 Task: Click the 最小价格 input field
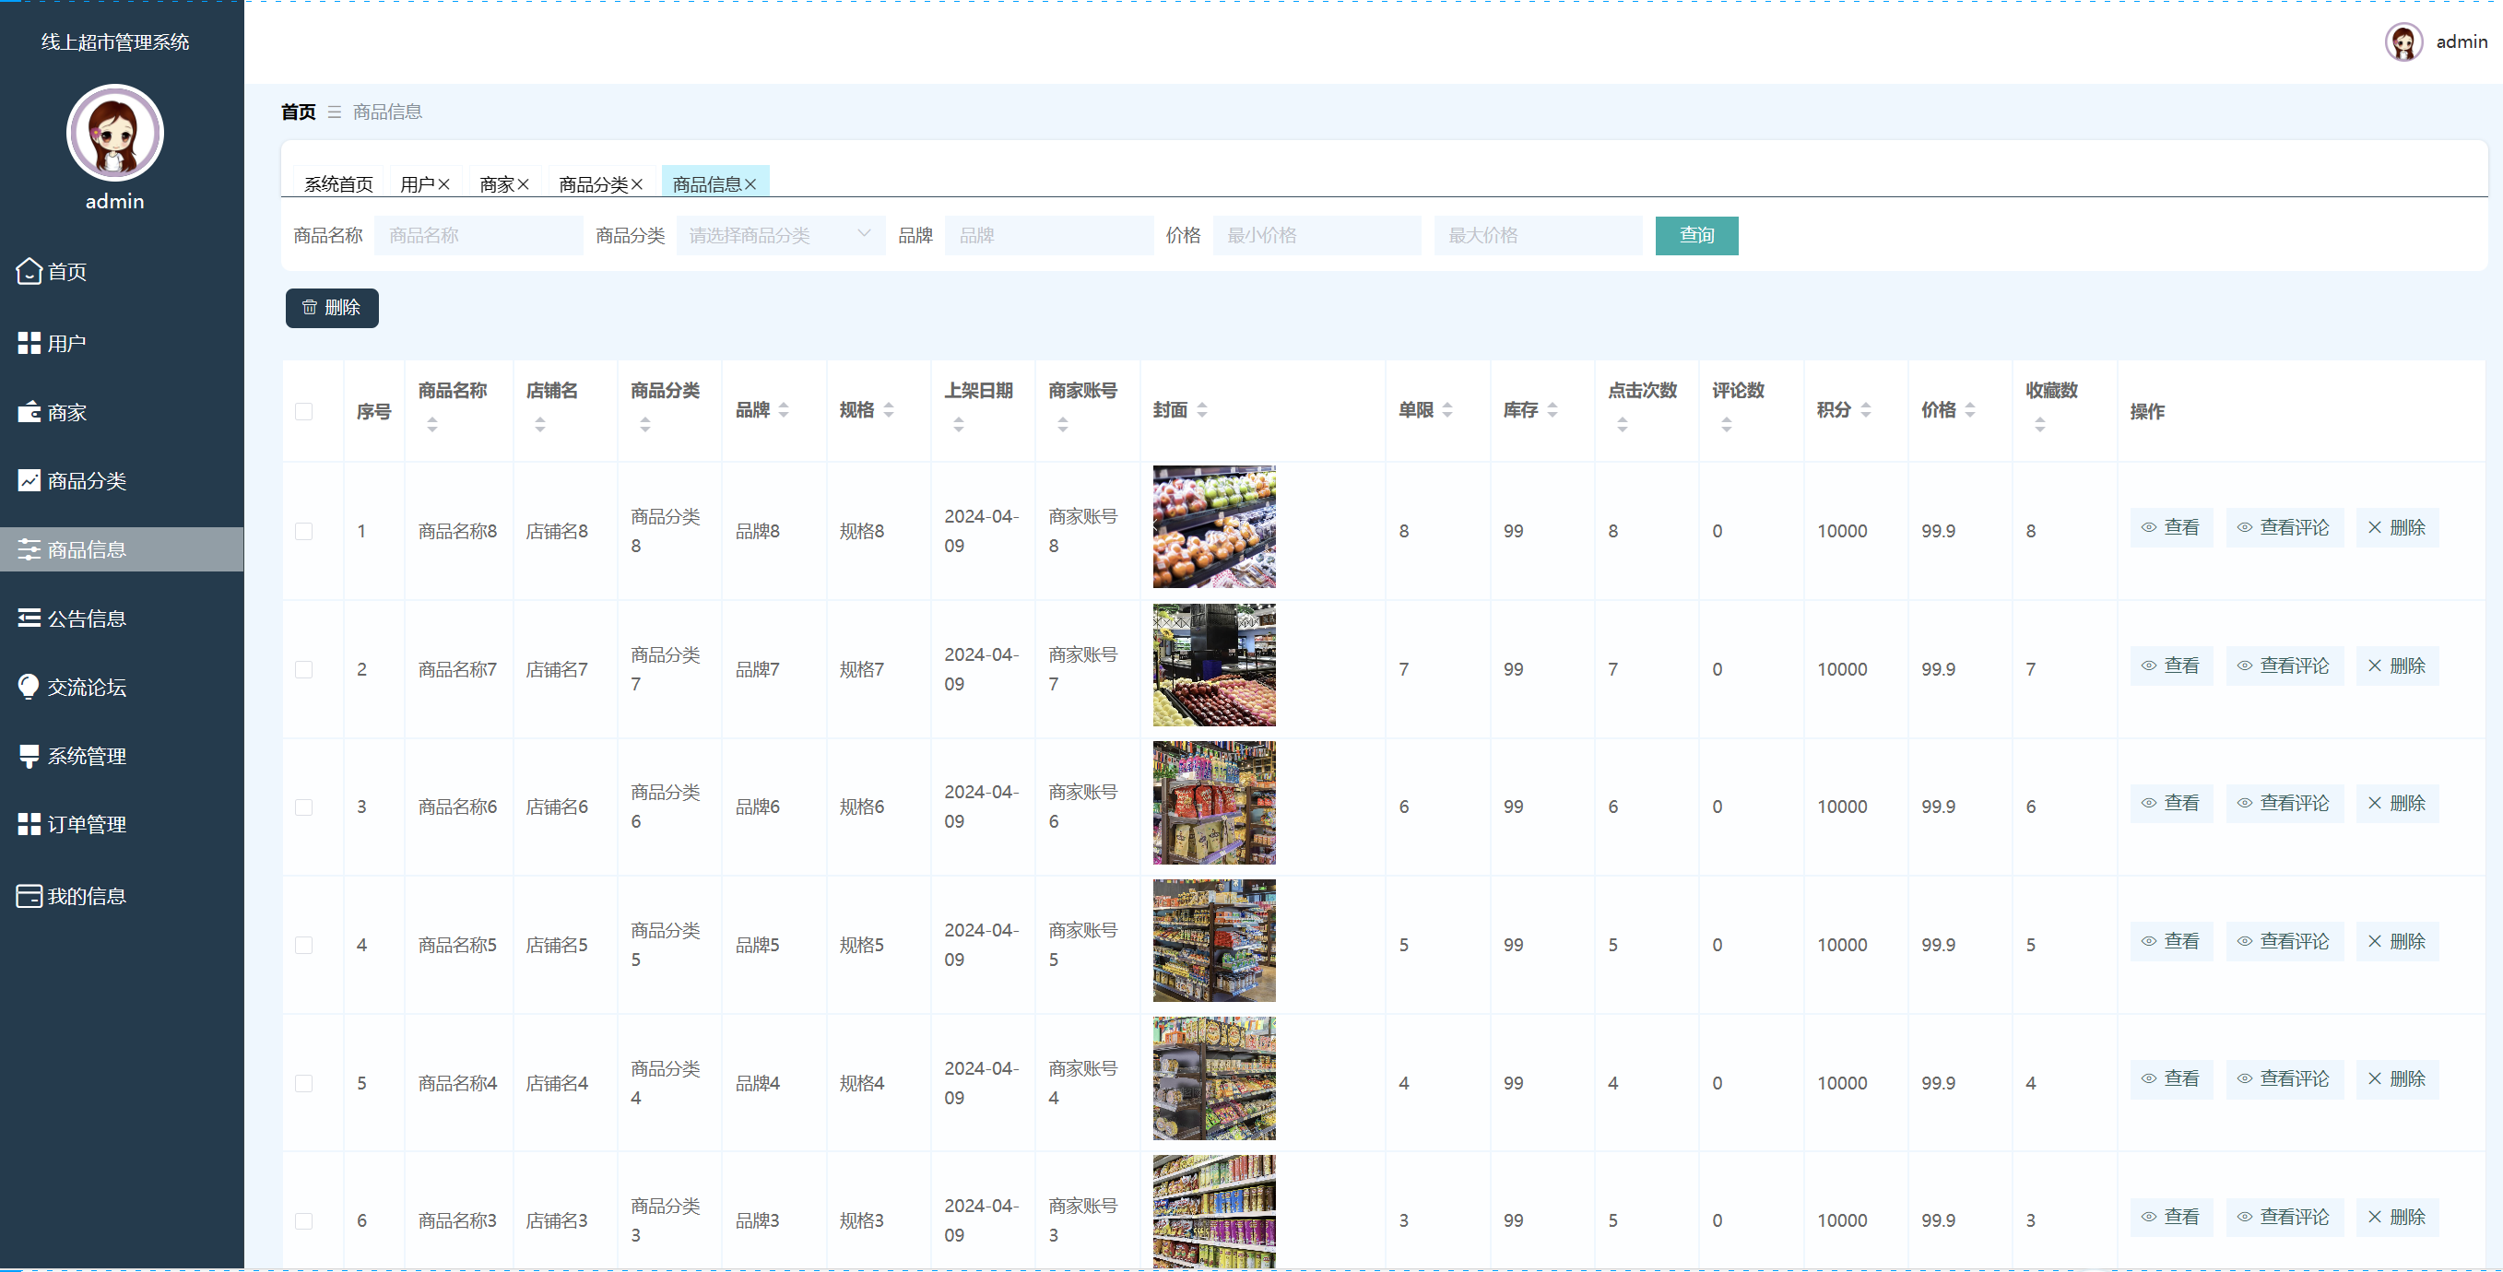tap(1316, 235)
